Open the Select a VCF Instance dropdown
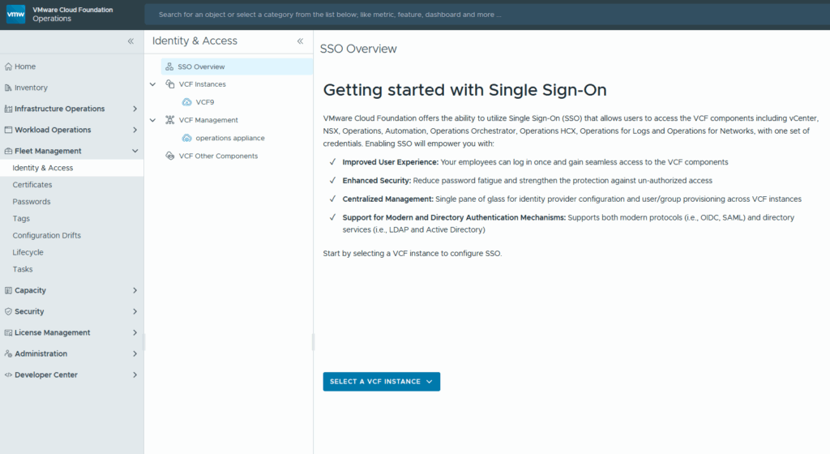 pos(381,382)
